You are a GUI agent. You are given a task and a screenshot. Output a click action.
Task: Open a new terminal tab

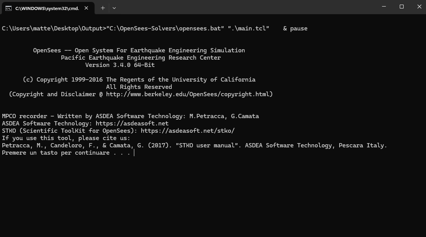point(103,8)
